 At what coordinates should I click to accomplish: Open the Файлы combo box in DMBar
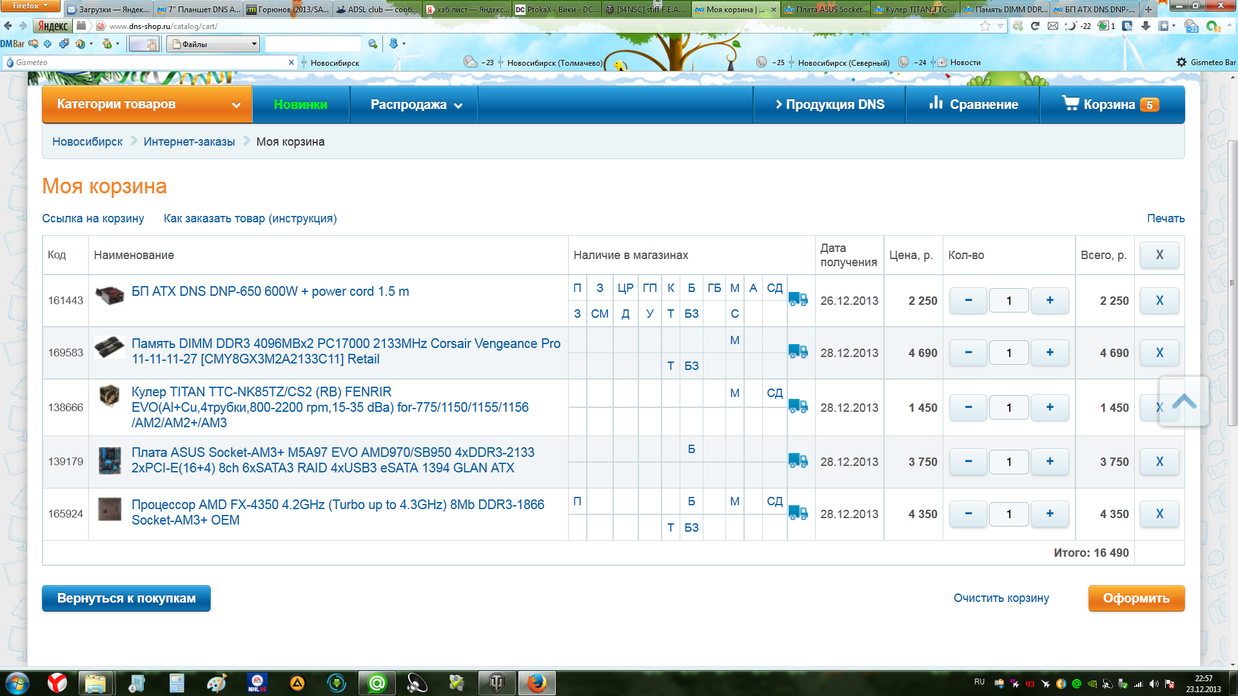tap(213, 44)
